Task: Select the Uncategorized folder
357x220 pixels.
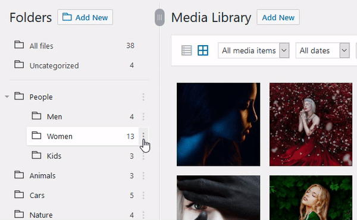Action: [x=75, y=65]
